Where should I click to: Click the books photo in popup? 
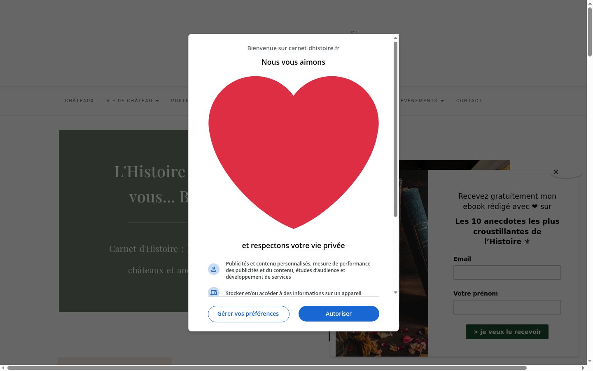coord(382,263)
